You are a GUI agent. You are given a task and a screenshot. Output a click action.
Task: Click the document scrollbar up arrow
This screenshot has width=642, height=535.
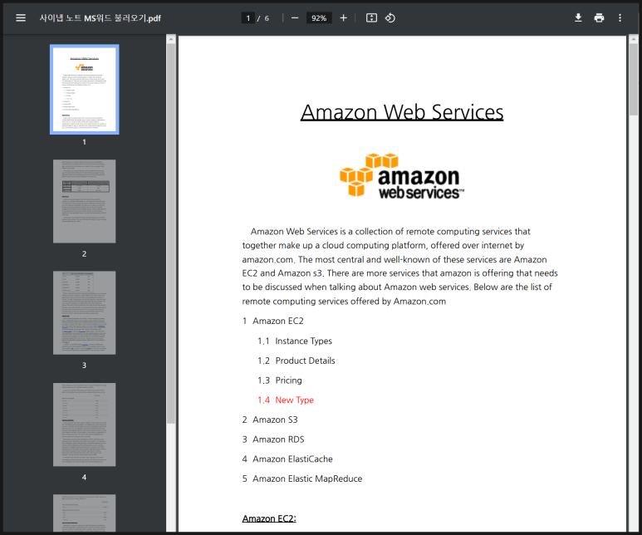pyautogui.click(x=634, y=39)
